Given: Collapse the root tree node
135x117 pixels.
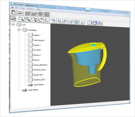Looking at the screenshot, I should tap(13, 24).
